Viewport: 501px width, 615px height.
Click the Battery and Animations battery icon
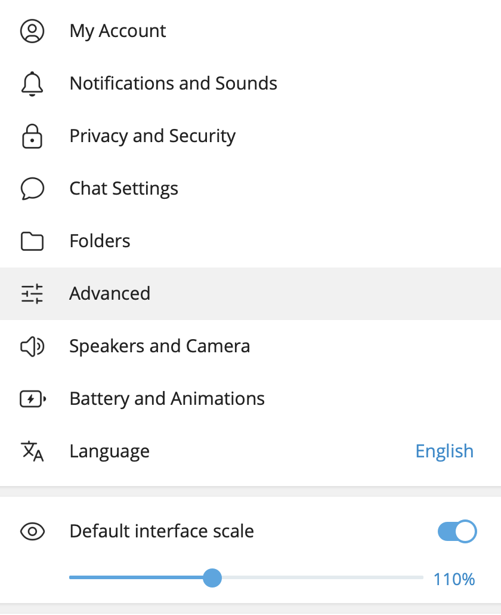click(33, 399)
